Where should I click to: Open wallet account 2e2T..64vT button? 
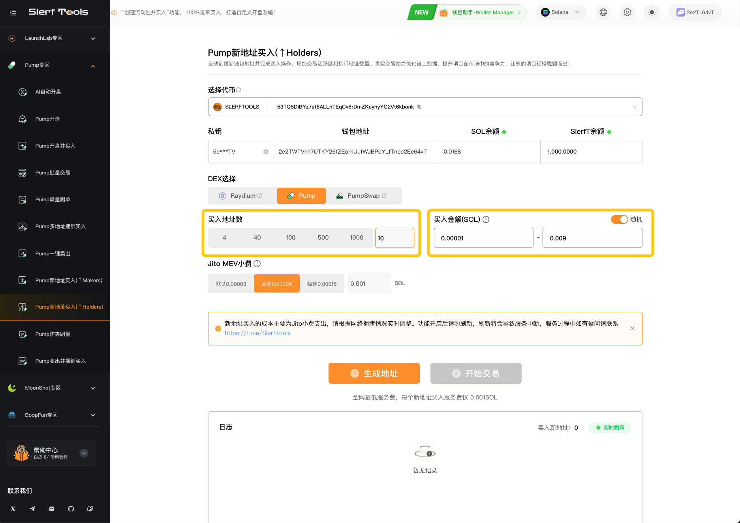(x=695, y=12)
